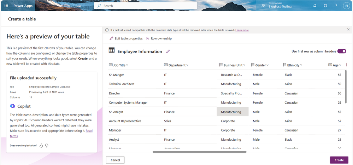Screen dimensions: 353x165
Task: Click the horizontal scrollbar below the table
Action: click(x=199, y=152)
